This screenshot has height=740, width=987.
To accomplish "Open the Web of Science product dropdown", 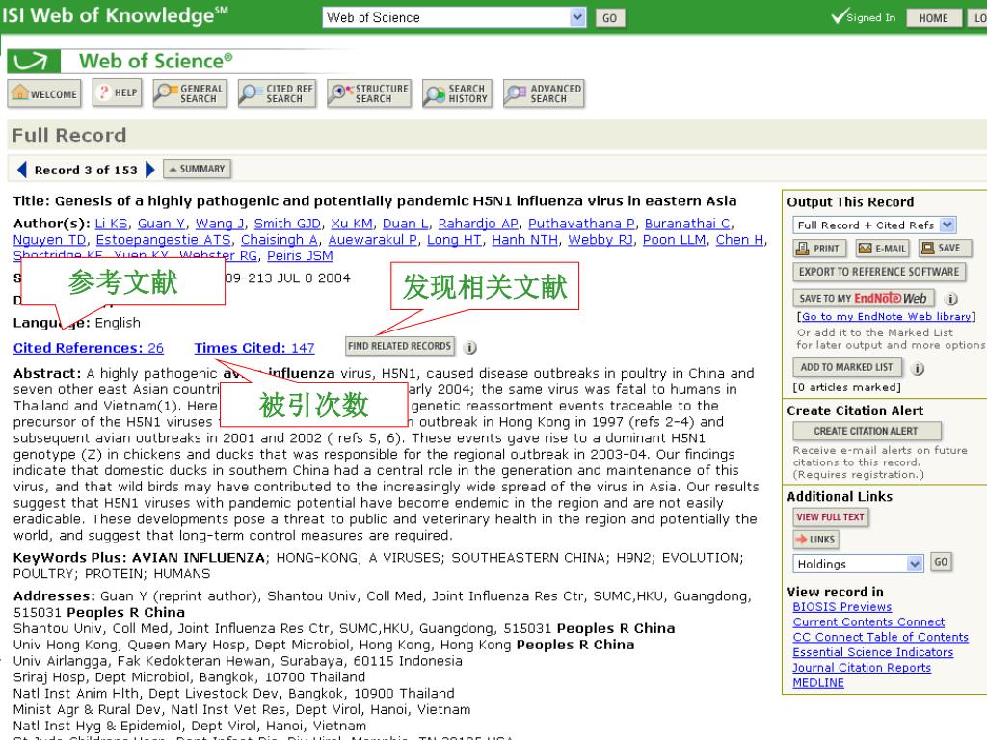I will [577, 17].
